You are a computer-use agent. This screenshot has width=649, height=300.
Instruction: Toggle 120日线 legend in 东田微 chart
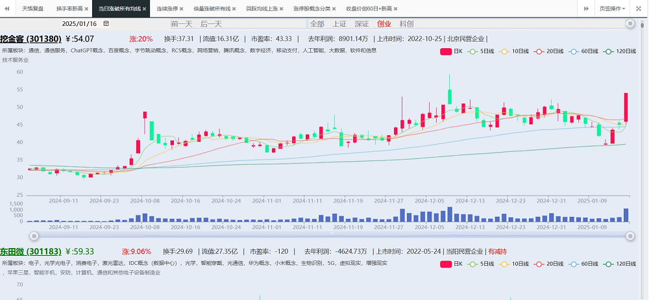(620, 264)
